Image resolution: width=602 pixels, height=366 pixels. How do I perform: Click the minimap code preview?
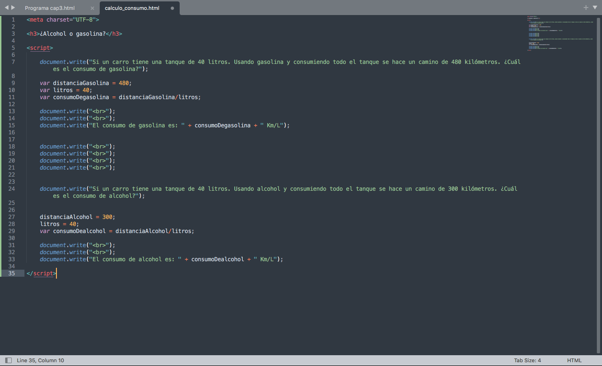pyautogui.click(x=560, y=33)
